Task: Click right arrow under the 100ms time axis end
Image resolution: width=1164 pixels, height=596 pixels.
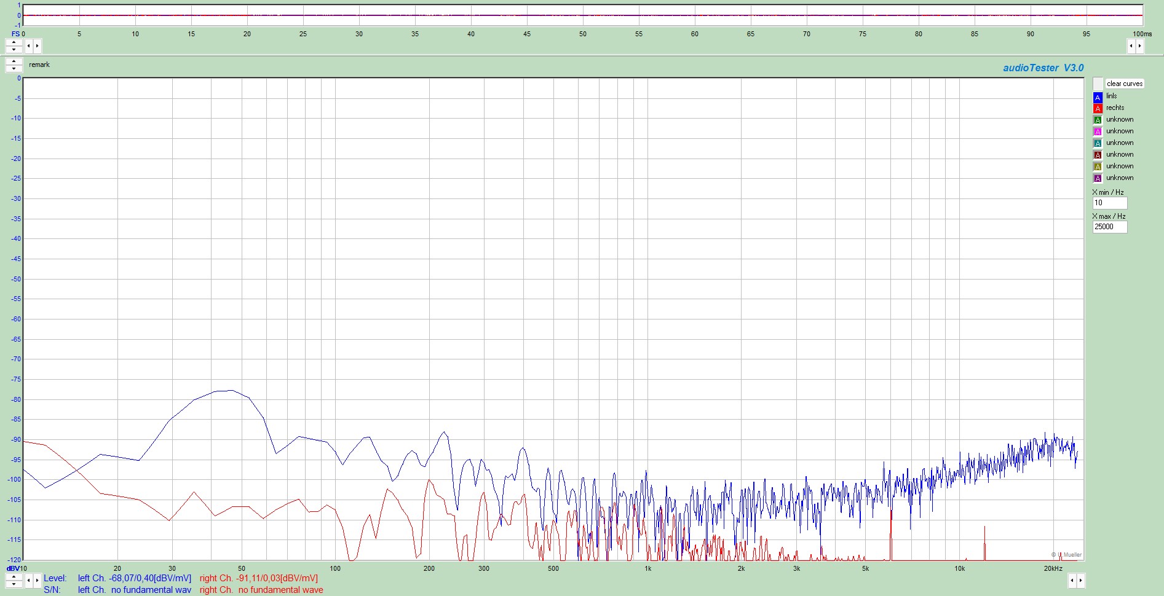Action: click(x=1139, y=45)
